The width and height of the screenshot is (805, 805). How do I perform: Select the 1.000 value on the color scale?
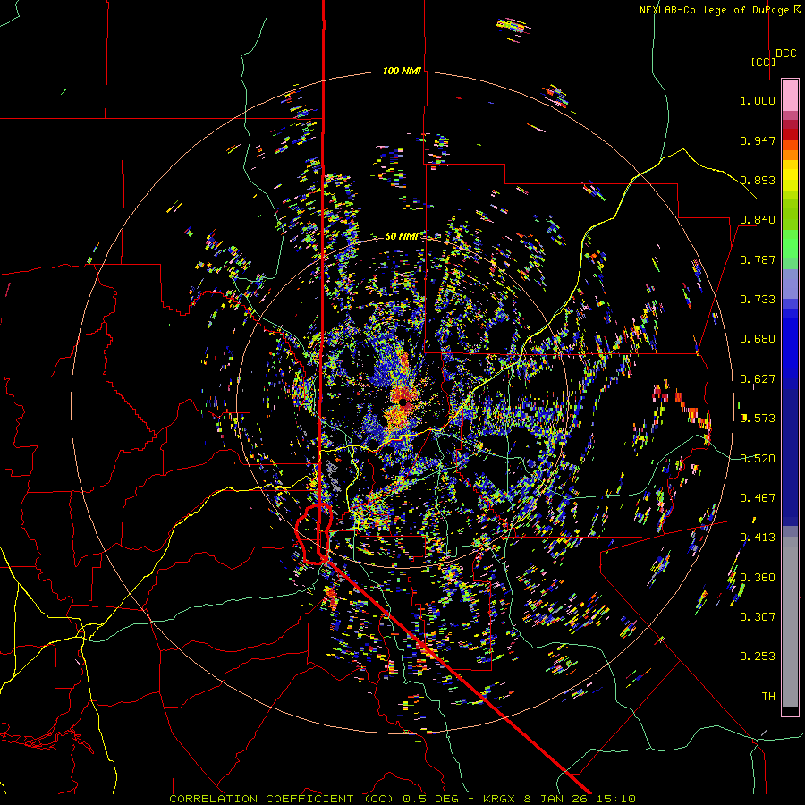tap(758, 100)
